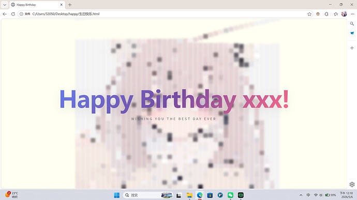
Task: Open the orange extension icon in toolbar
Action: tap(318, 14)
